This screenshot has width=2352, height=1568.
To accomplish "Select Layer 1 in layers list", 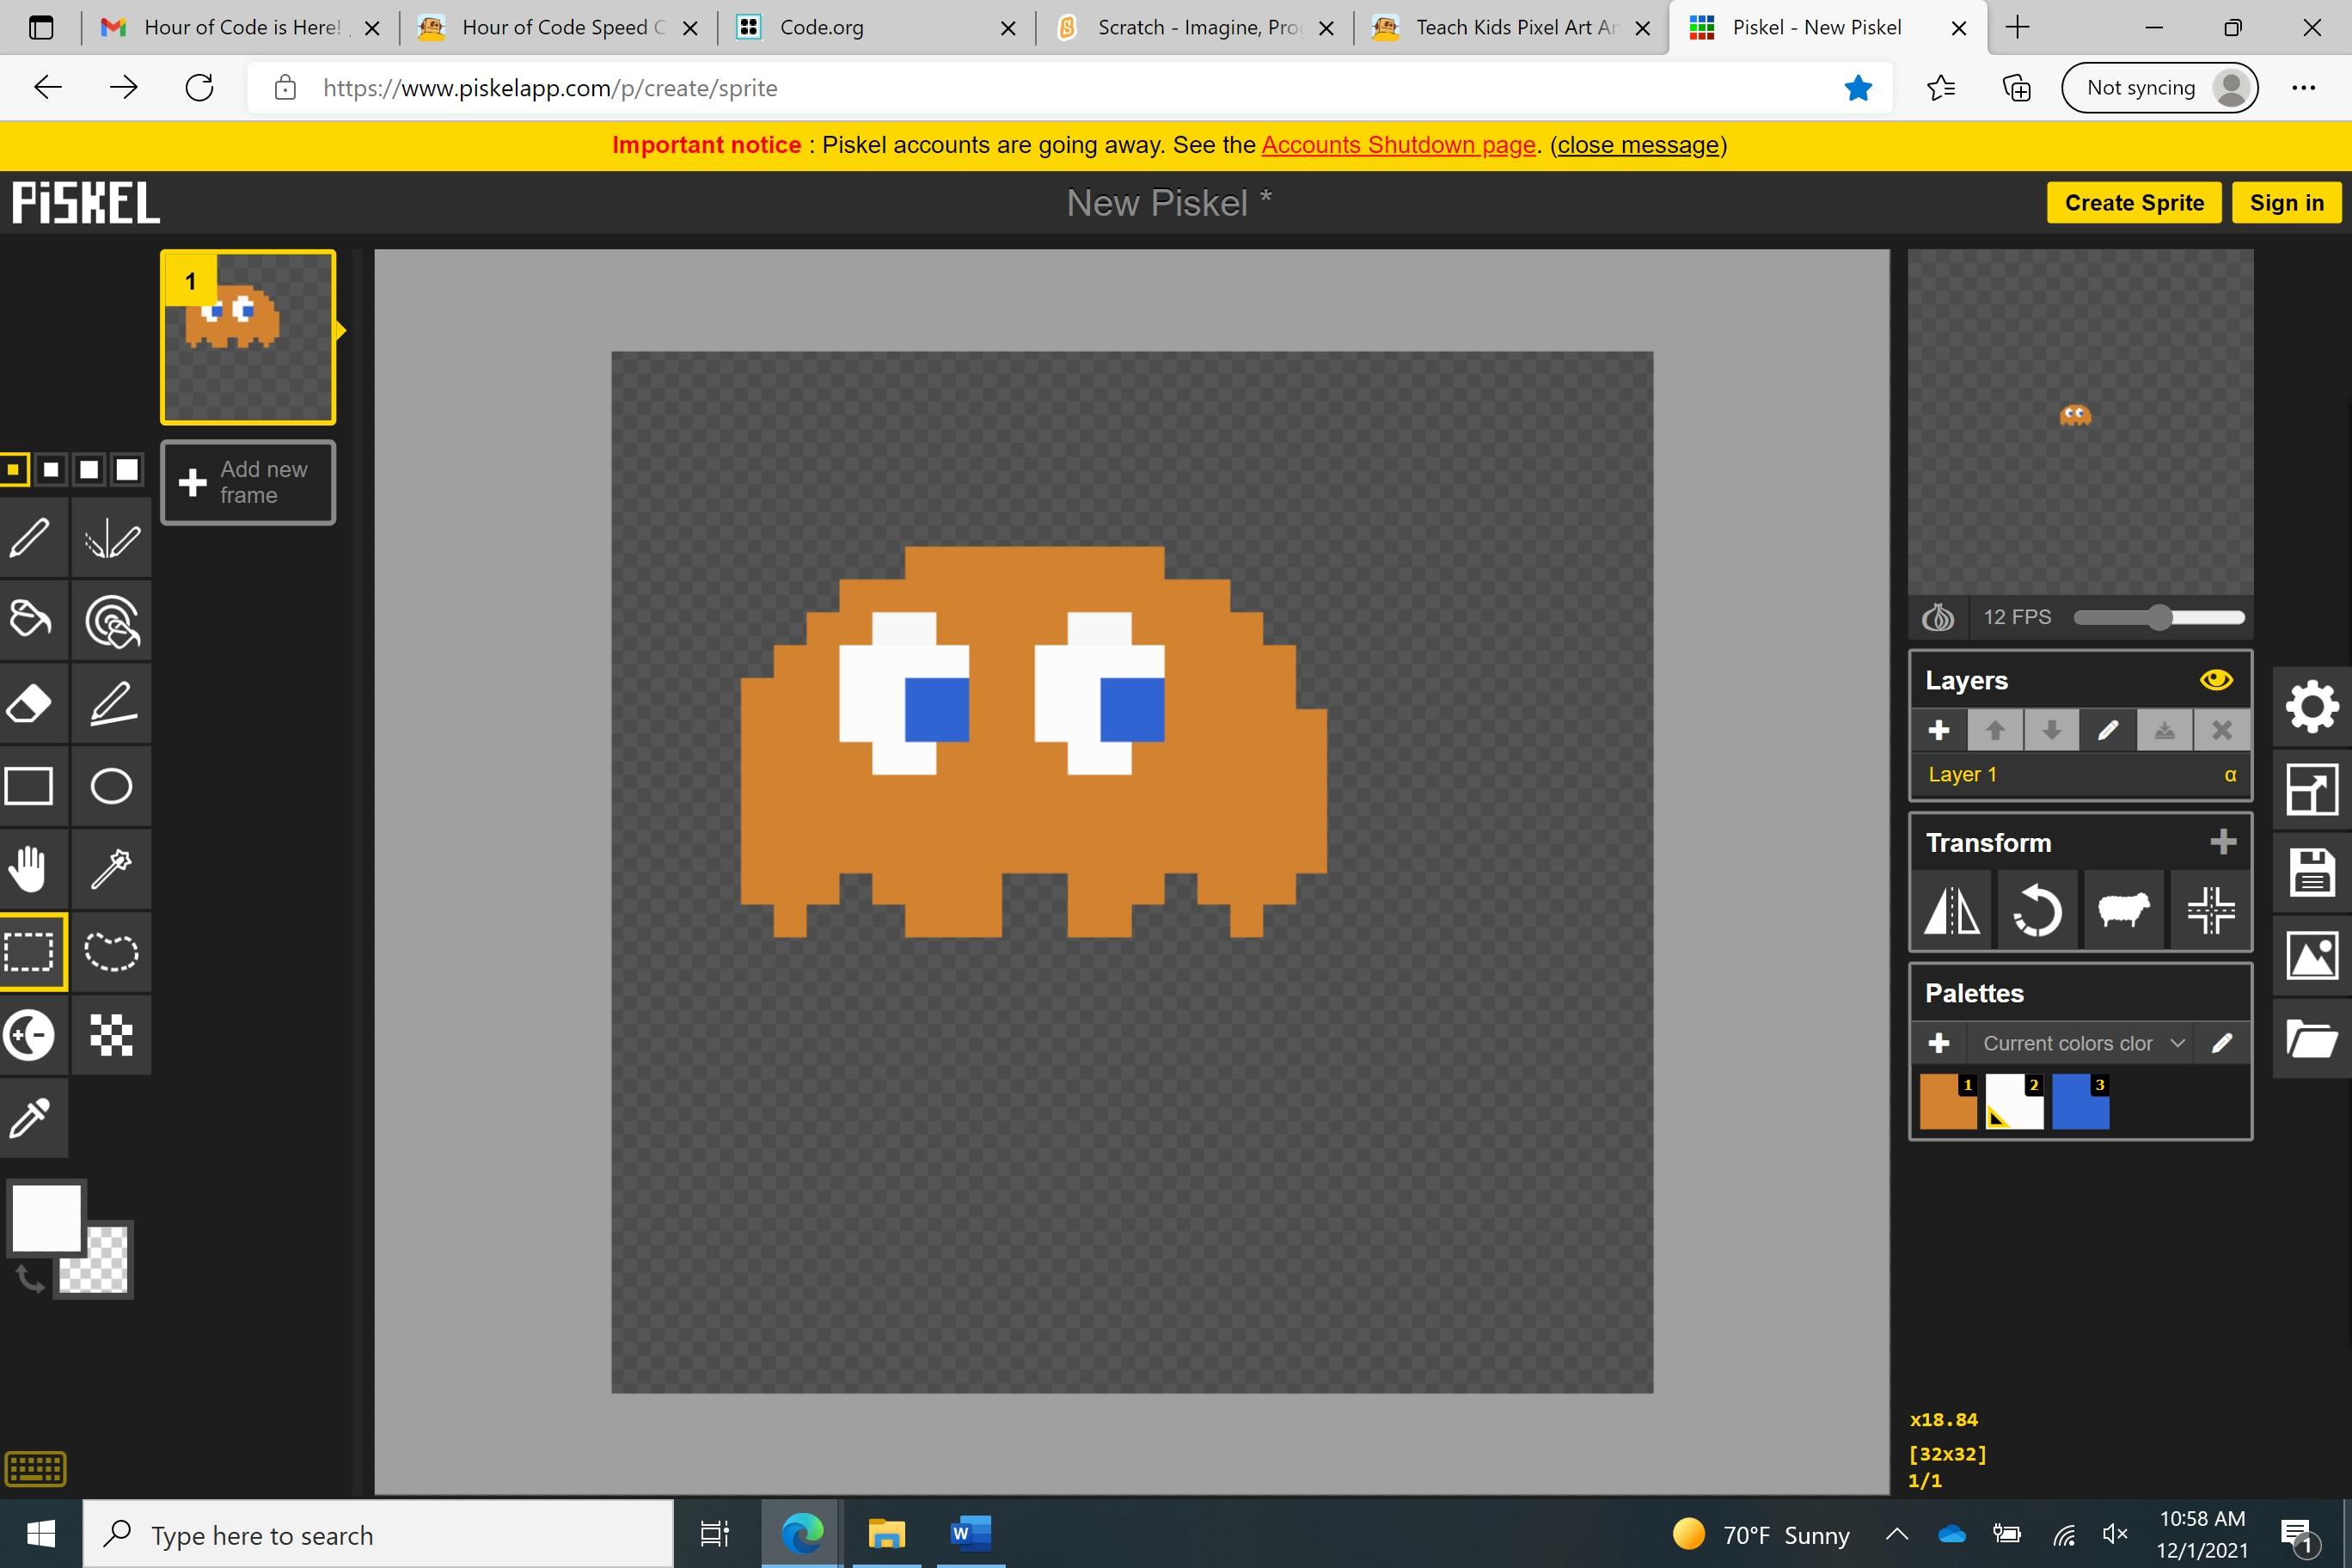I will (x=2081, y=775).
